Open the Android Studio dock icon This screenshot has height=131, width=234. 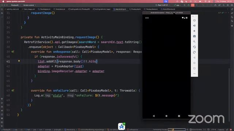(x=122, y=126)
